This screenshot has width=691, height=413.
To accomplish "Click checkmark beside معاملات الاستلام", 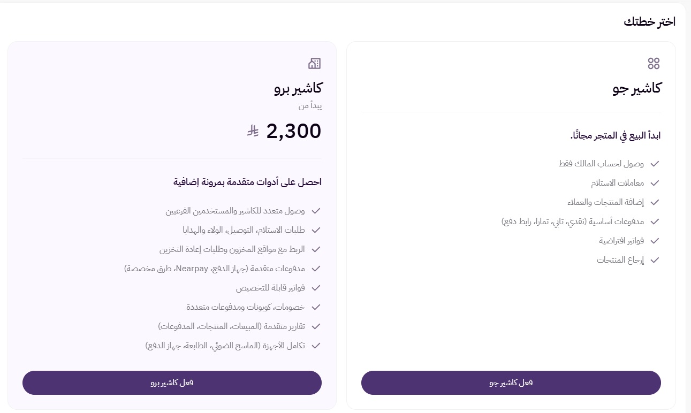I will click(x=654, y=183).
